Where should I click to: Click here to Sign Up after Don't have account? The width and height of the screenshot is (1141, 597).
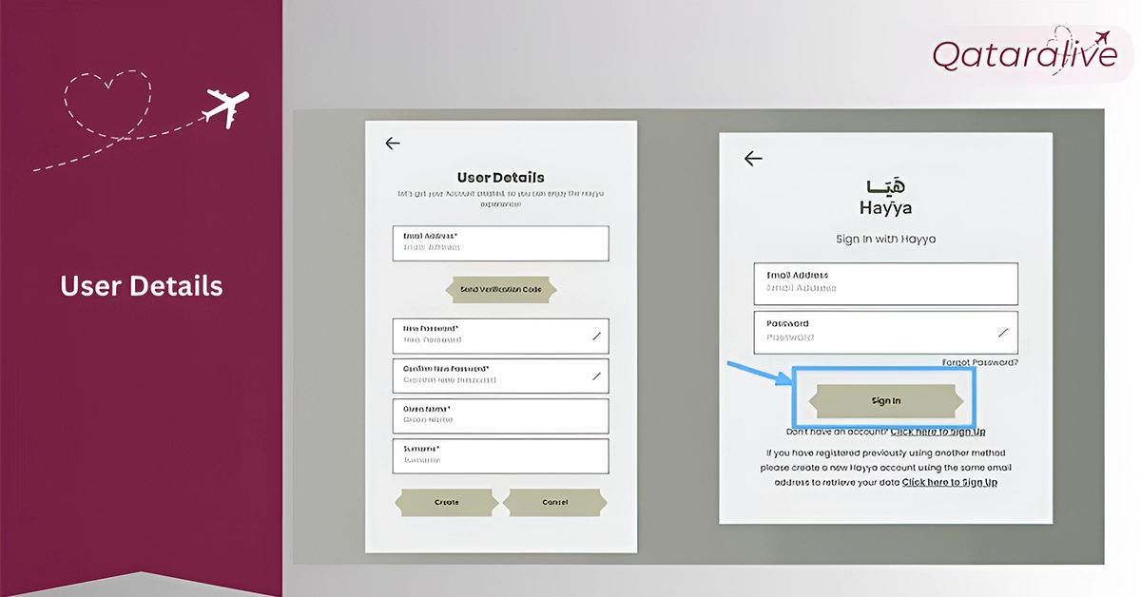938,432
